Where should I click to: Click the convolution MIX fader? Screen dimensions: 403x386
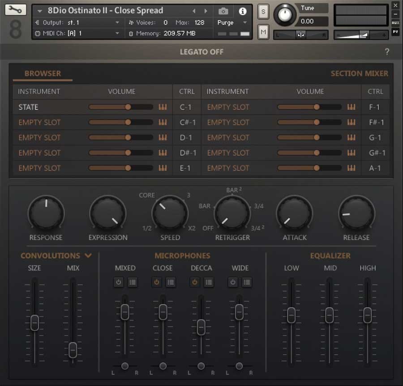pyautogui.click(x=73, y=350)
